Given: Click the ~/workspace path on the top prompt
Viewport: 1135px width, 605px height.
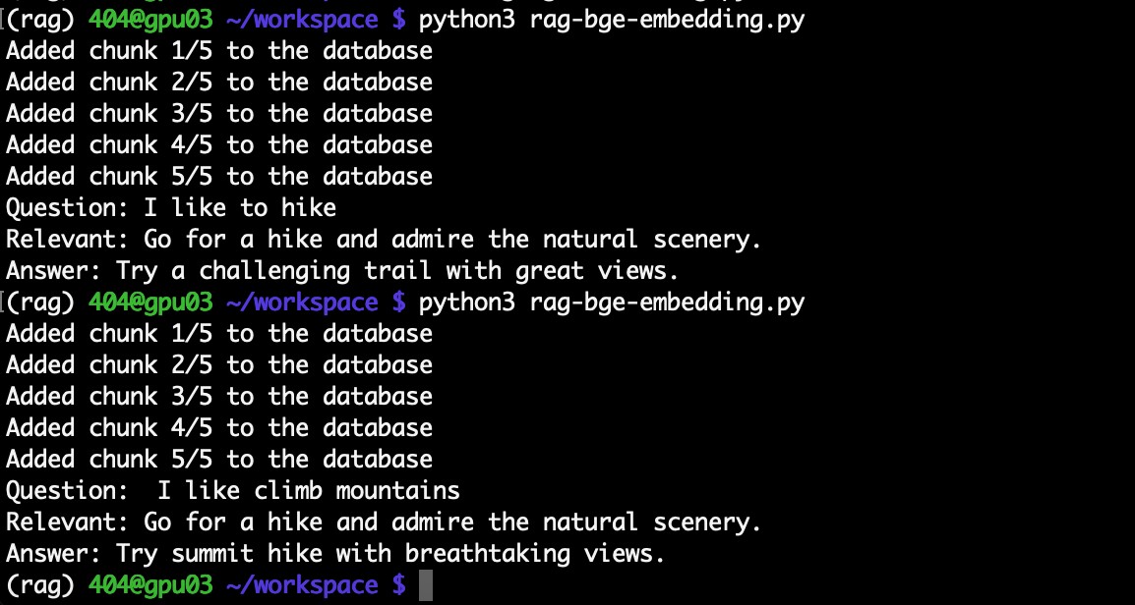Looking at the screenshot, I should [x=302, y=20].
